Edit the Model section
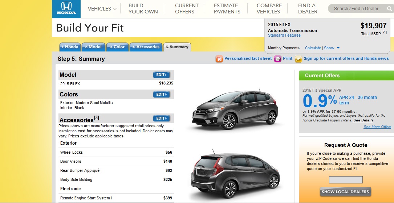This screenshot has height=203, width=394. pos(162,75)
